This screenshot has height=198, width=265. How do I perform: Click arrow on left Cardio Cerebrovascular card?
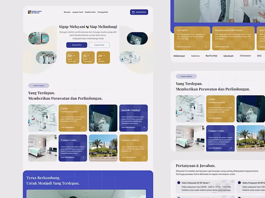pos(83,127)
